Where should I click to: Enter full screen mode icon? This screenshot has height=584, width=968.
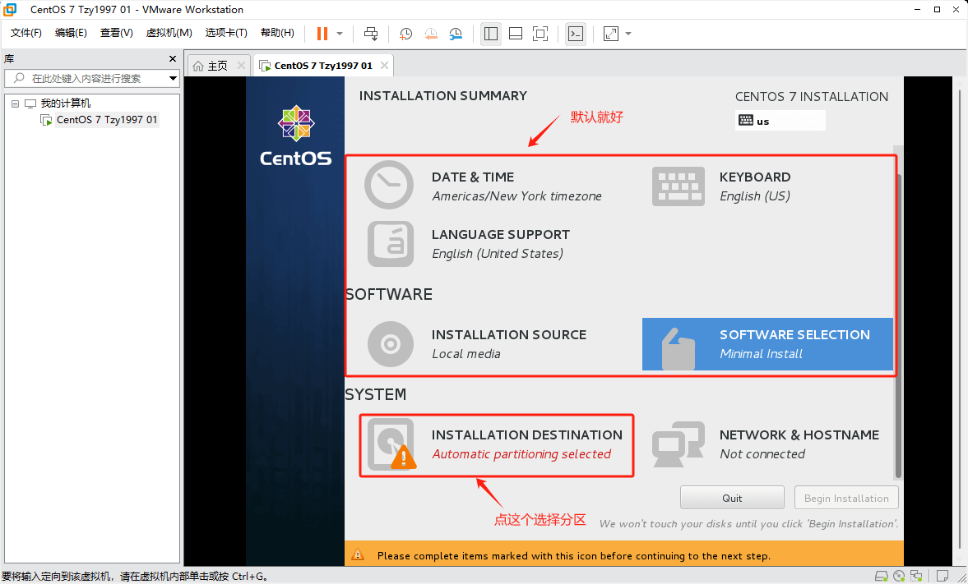pos(540,34)
